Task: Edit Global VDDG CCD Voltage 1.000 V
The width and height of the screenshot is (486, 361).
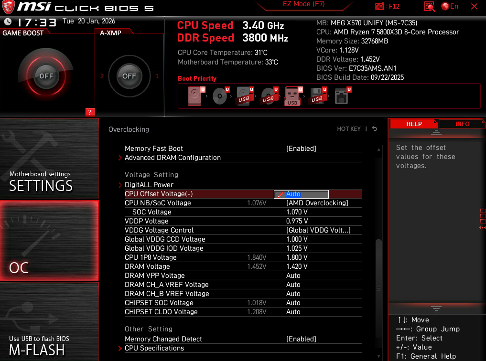Action: (x=297, y=240)
